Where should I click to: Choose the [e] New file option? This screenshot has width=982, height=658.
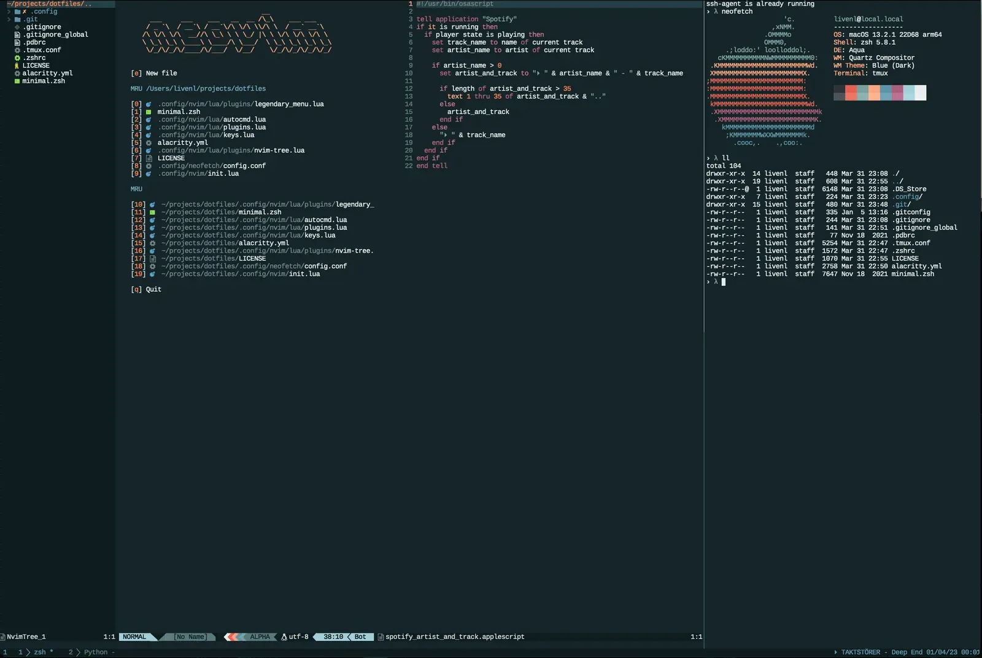click(x=154, y=74)
